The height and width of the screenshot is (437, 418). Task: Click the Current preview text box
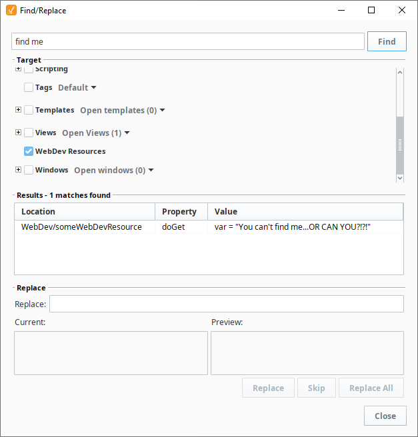[111, 353]
